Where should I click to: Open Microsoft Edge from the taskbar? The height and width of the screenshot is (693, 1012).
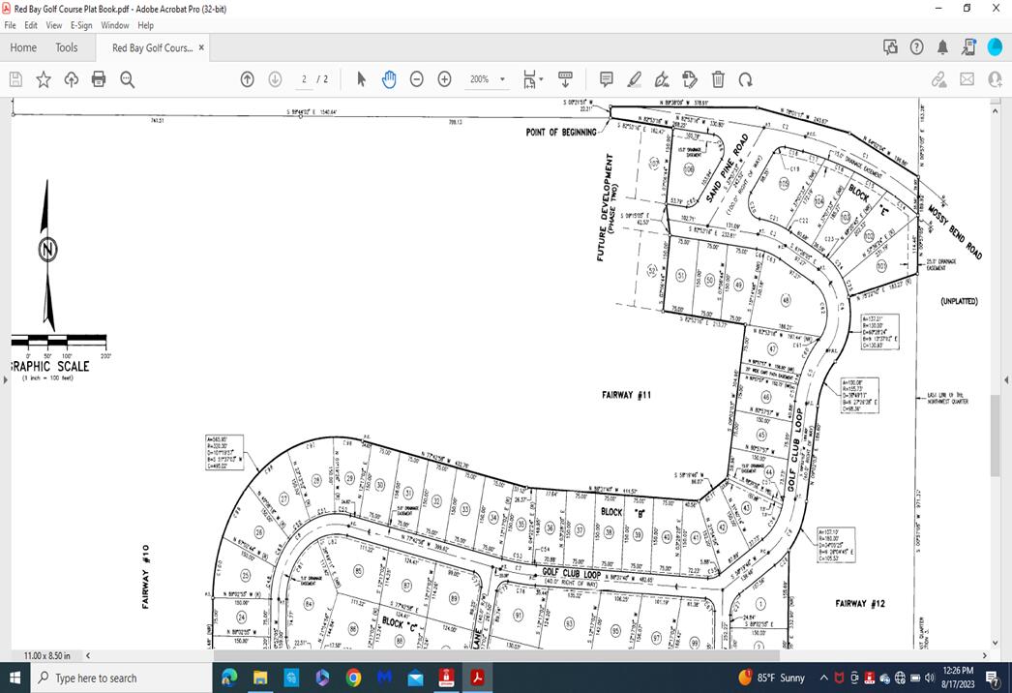[x=229, y=678]
